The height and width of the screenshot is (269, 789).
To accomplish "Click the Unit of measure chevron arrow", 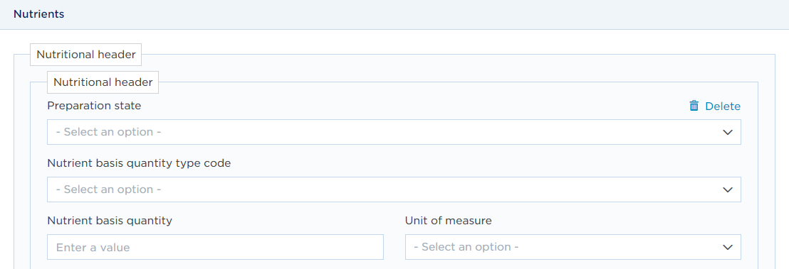I will click(727, 248).
